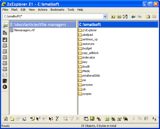This screenshot has height=129, width=160.
Task: Select the CD-ROM drive icon
Action: [x=5, y=75]
